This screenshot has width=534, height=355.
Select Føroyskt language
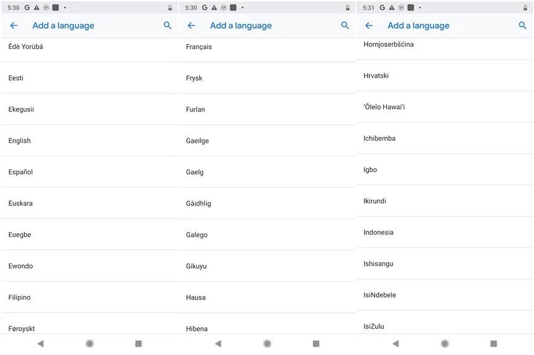click(x=89, y=324)
